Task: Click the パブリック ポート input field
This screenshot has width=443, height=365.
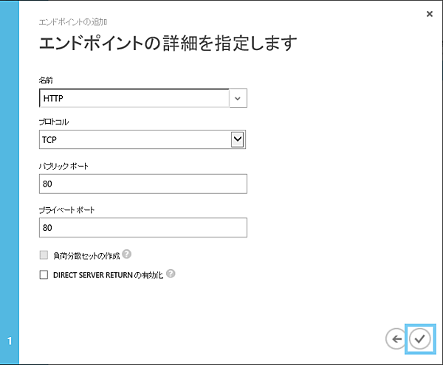Action: [x=142, y=184]
